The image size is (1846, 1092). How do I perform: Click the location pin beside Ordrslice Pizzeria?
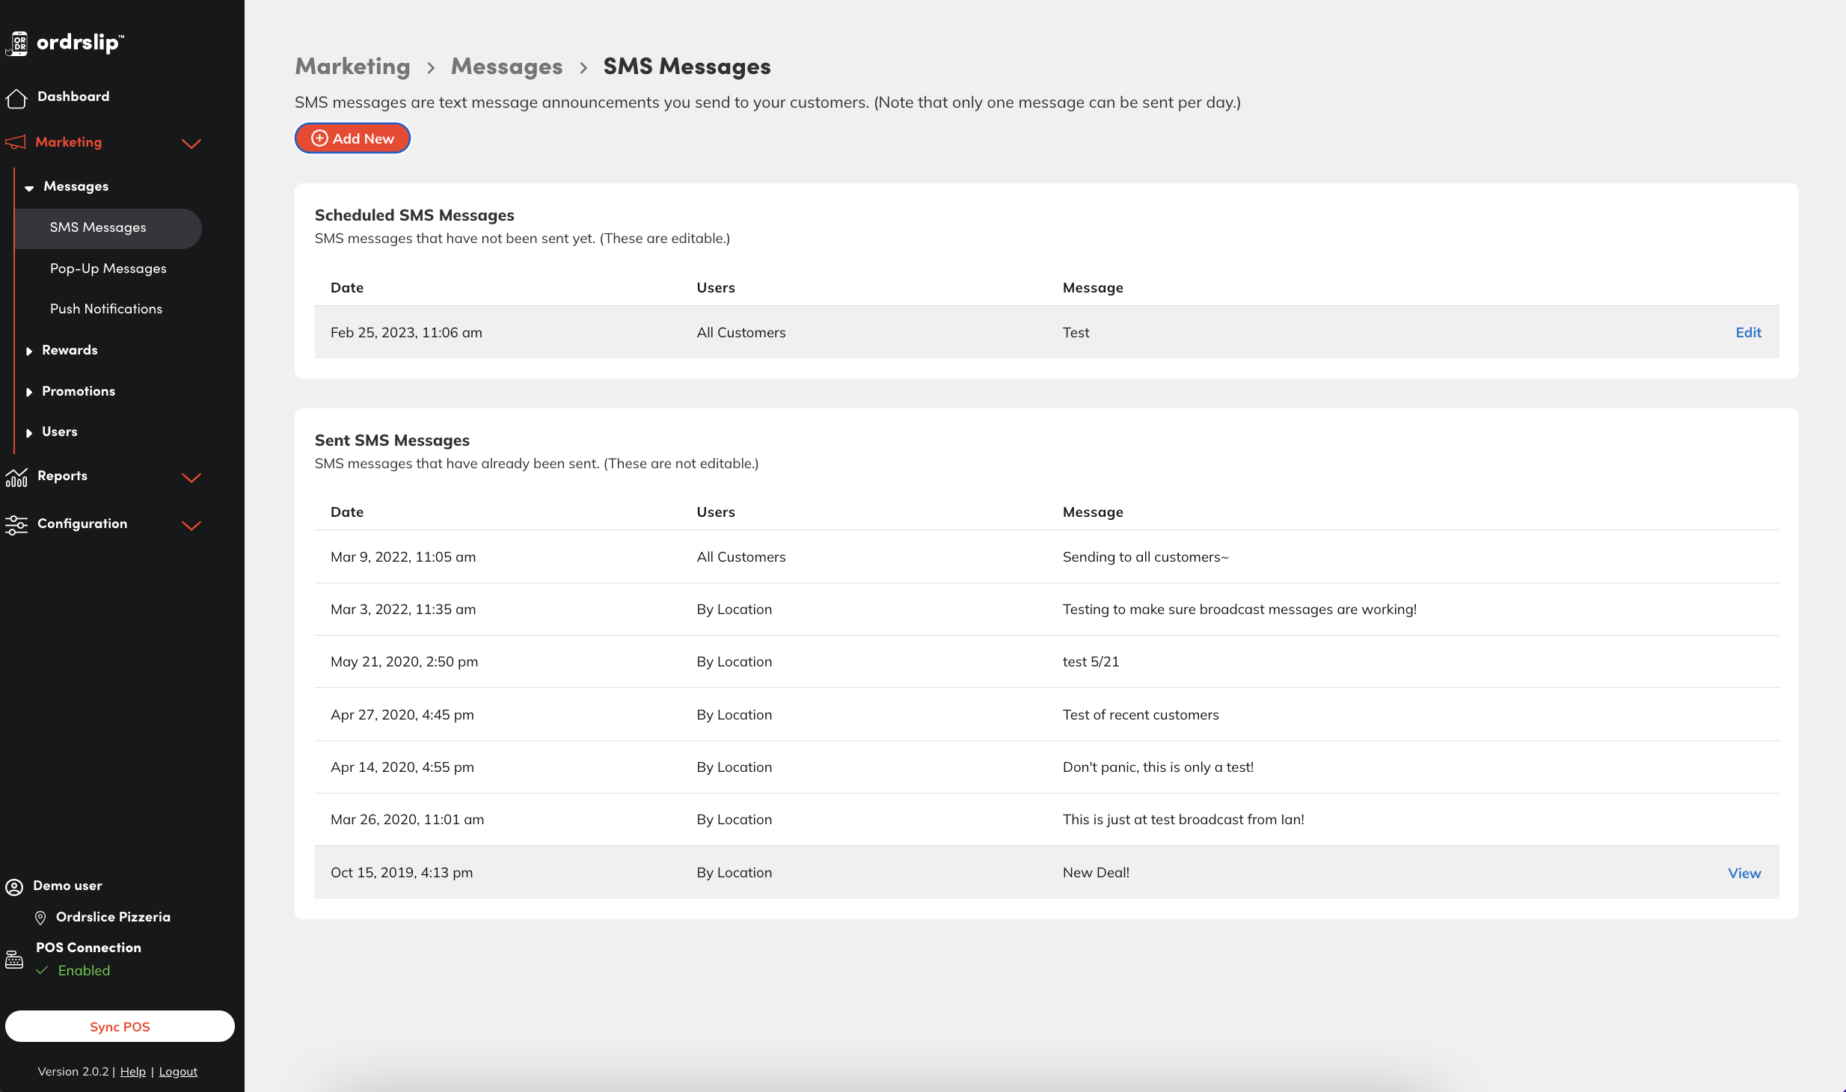pyautogui.click(x=41, y=918)
